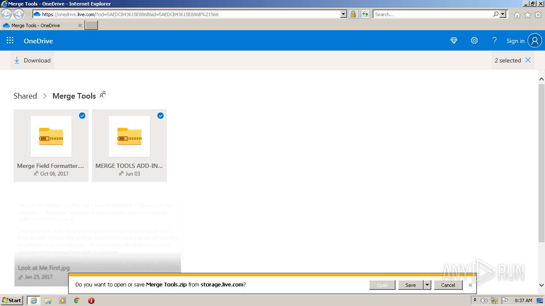Go back with the browser Back arrow
This screenshot has width=545, height=306.
pos(6,14)
